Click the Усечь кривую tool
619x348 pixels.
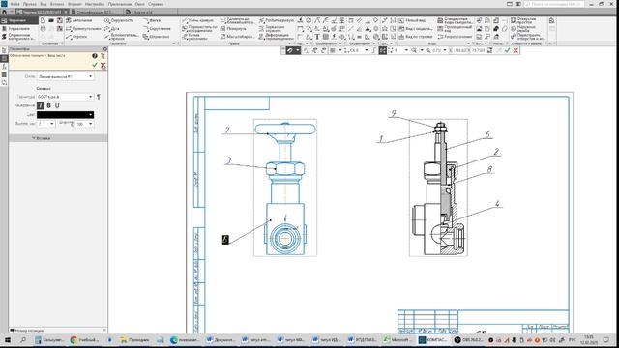197,20
